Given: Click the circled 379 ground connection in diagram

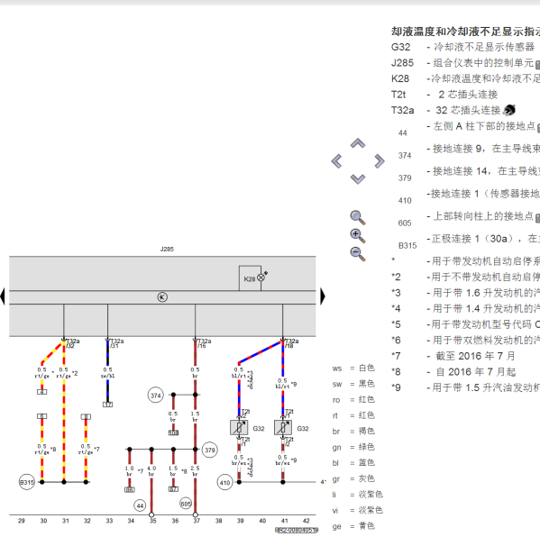Looking at the screenshot, I should coord(210,450).
